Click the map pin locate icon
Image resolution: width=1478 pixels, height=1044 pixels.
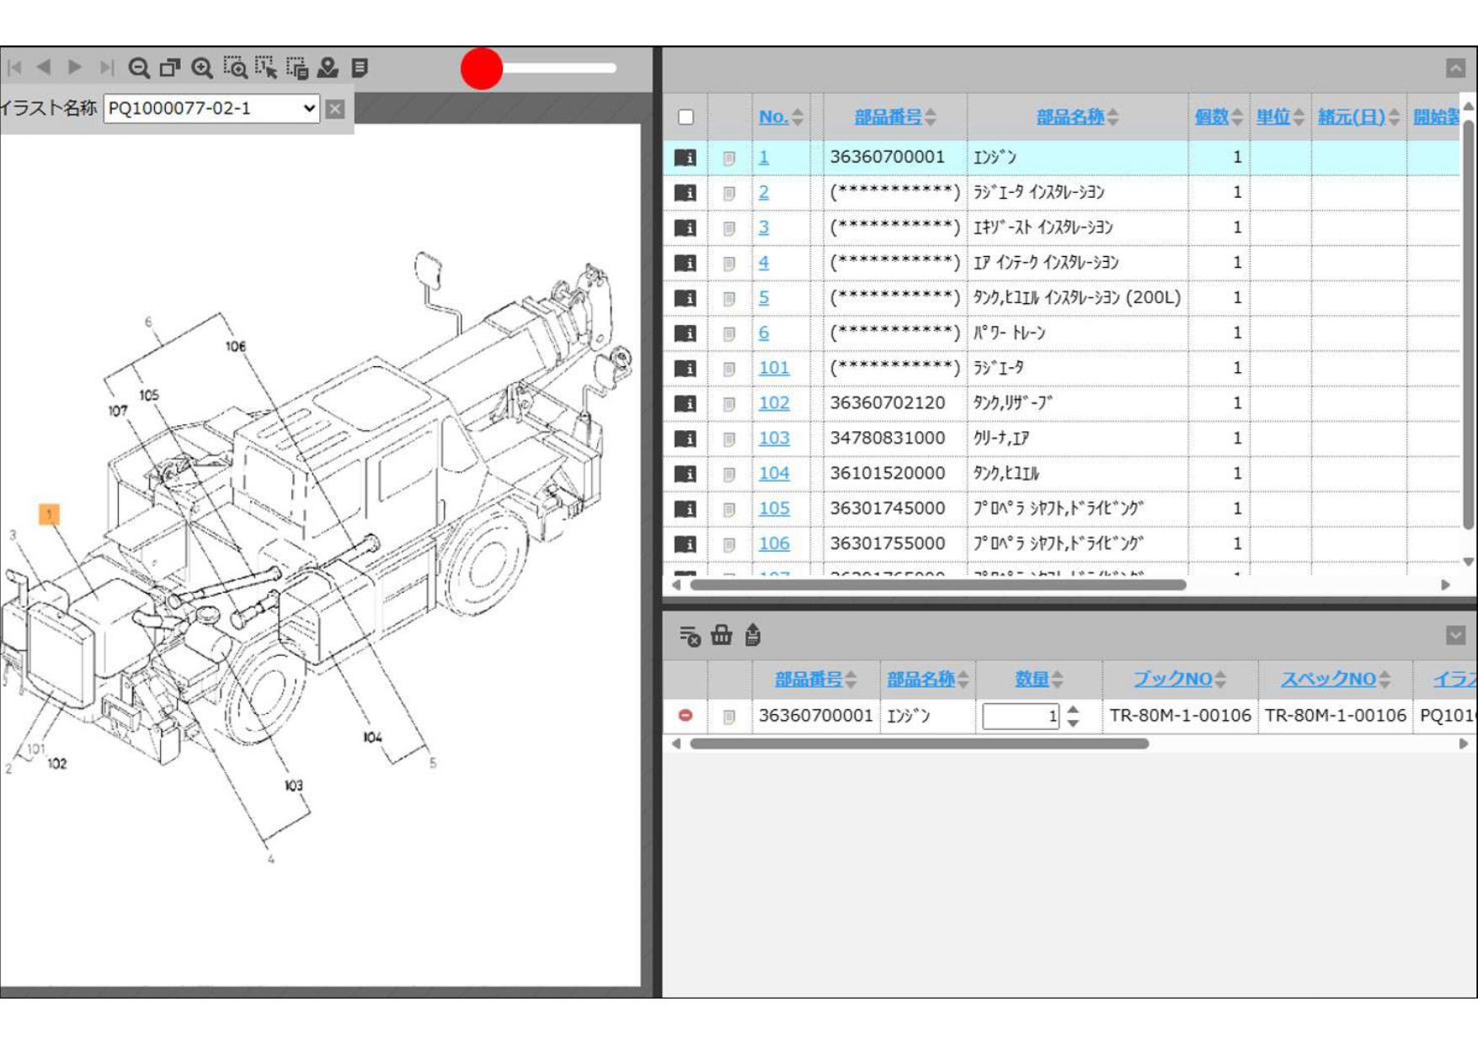tap(328, 68)
